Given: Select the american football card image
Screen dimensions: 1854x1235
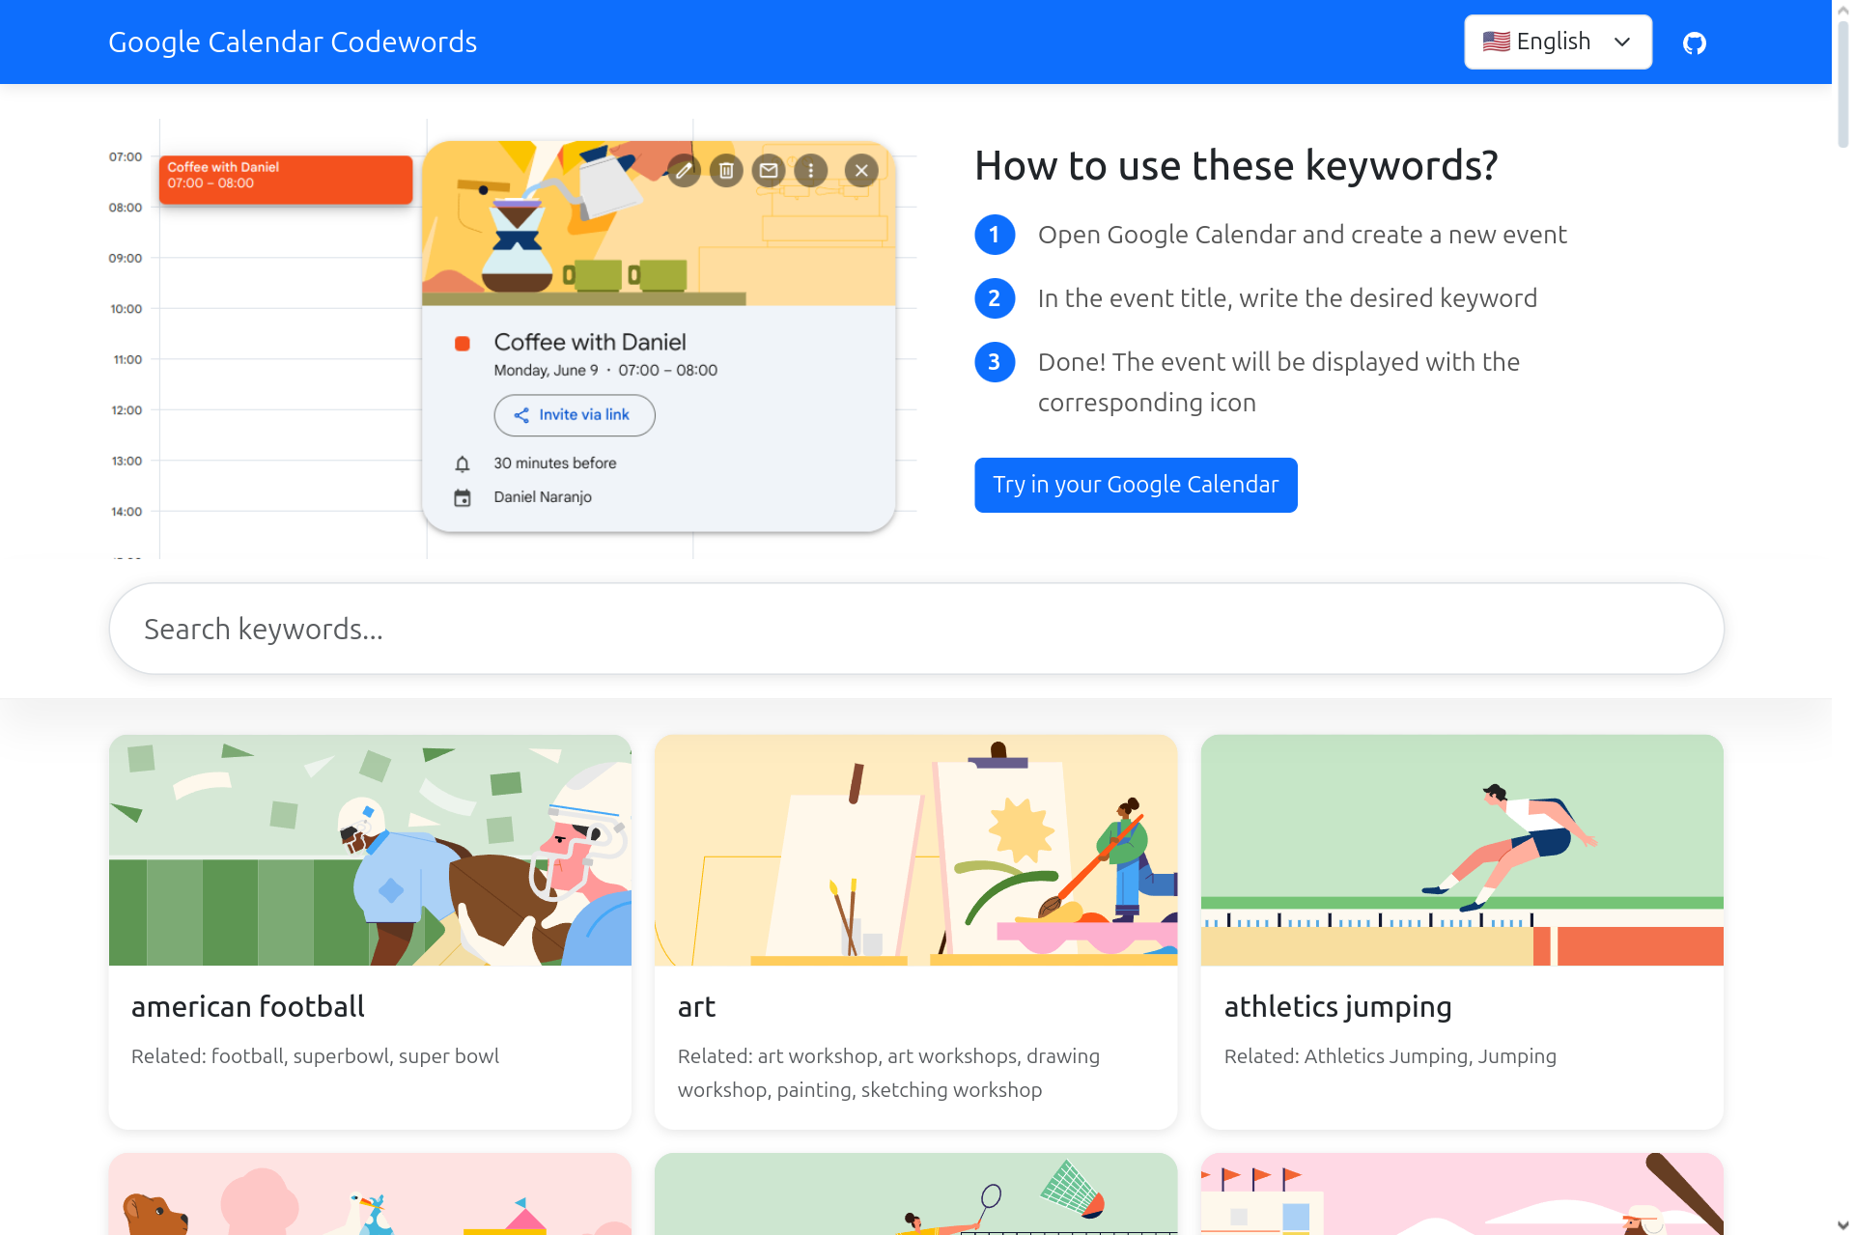Looking at the screenshot, I should [370, 850].
